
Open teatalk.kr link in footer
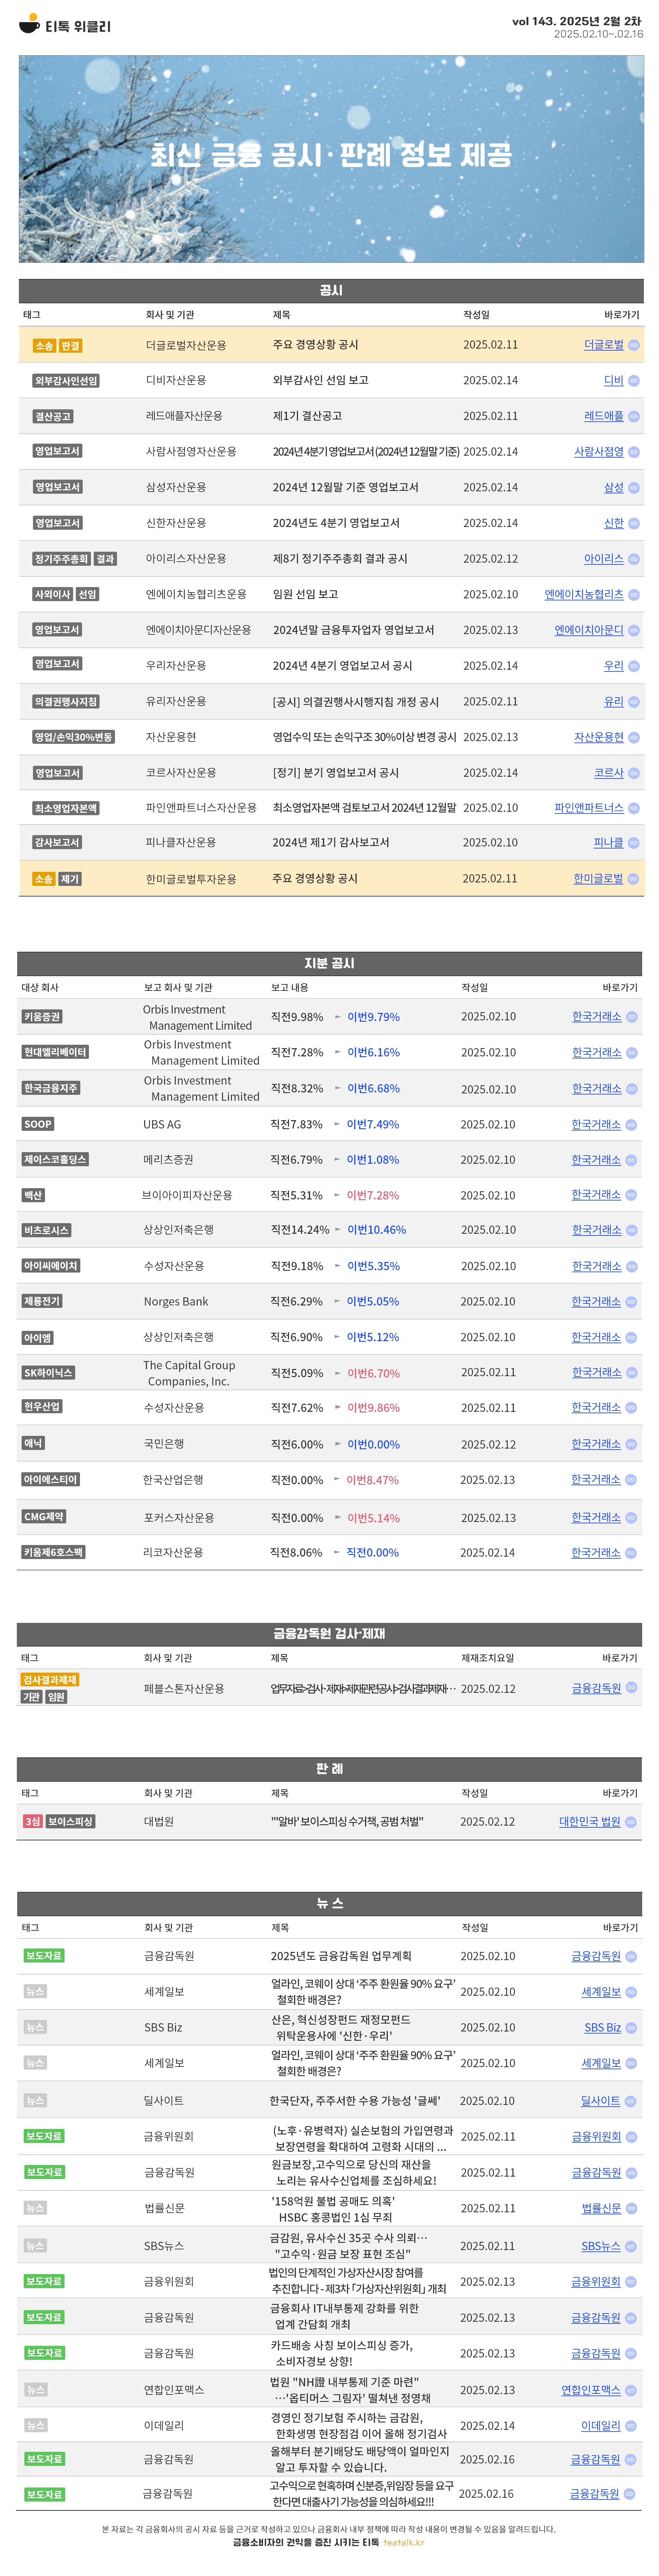coord(404,2542)
